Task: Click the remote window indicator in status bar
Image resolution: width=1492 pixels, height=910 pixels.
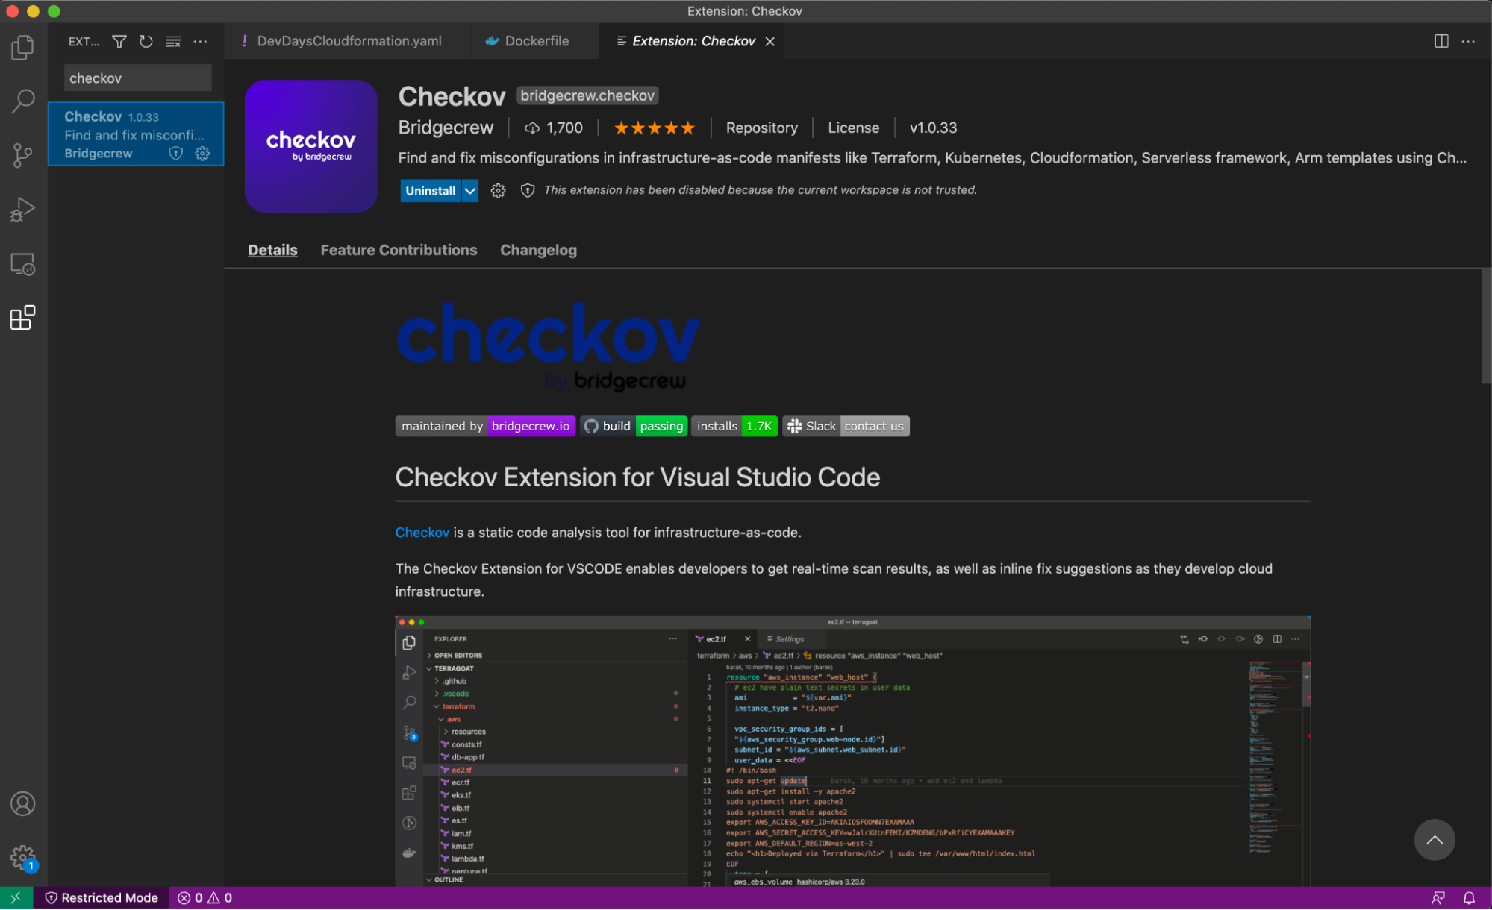Action: point(16,898)
